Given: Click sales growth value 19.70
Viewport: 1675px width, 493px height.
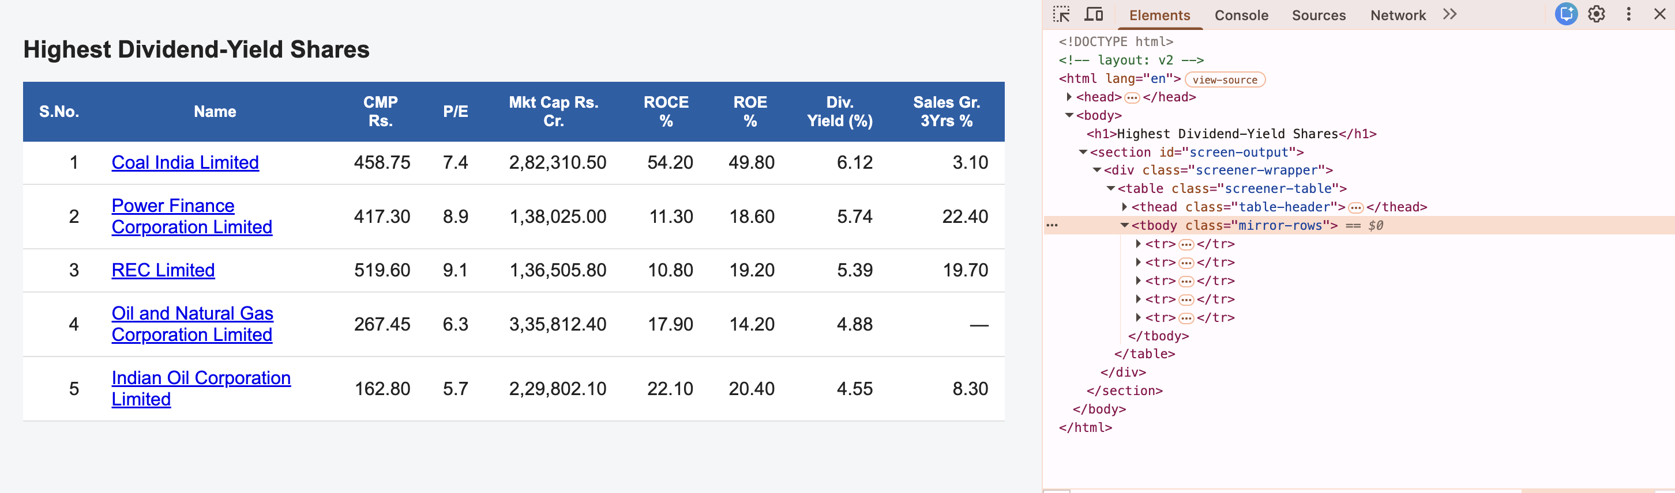Looking at the screenshot, I should pos(966,270).
